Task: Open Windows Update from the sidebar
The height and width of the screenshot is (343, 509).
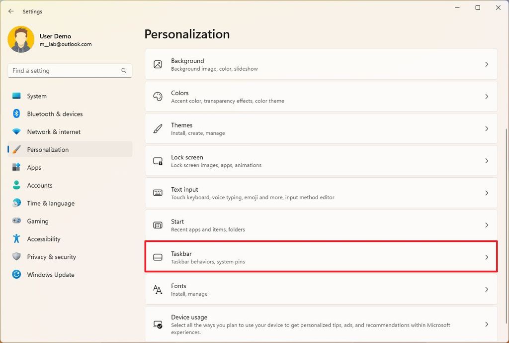Action: (x=50, y=274)
